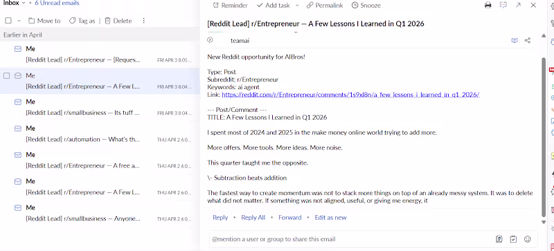Open the Move to menu
554x251 pixels.
pyautogui.click(x=44, y=21)
